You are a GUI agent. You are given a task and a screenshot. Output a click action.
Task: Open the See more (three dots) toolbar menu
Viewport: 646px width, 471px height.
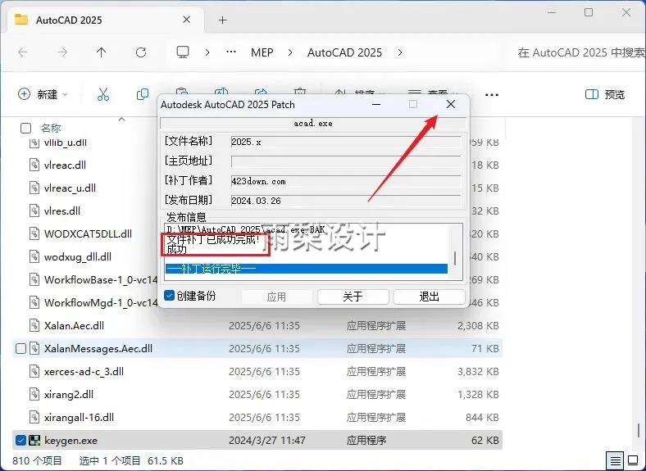click(x=492, y=95)
